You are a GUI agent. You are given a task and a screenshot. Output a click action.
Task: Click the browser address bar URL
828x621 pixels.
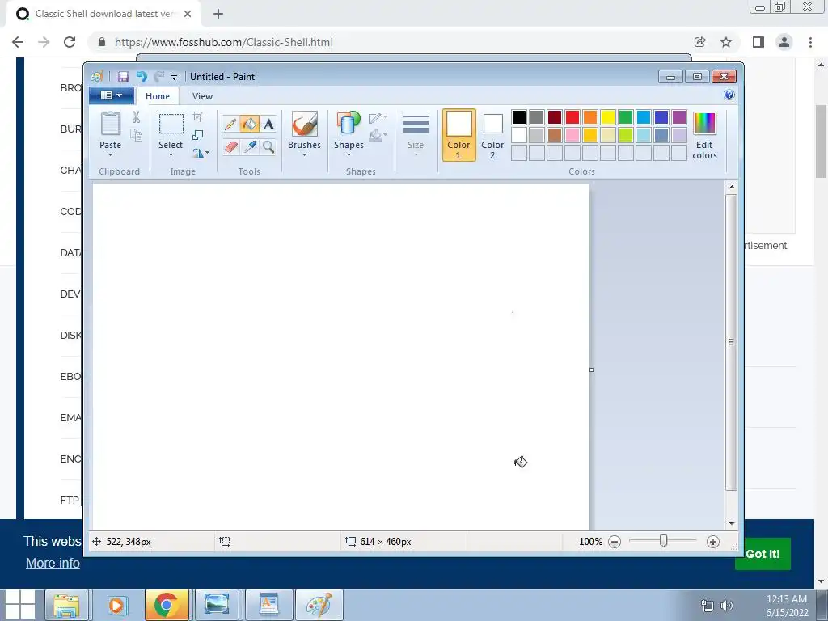tap(224, 42)
